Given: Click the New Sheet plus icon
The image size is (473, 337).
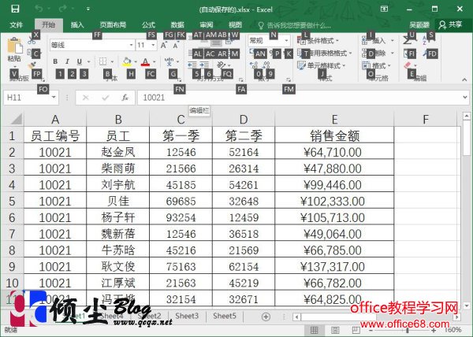Looking at the screenshot, I should pos(266,317).
